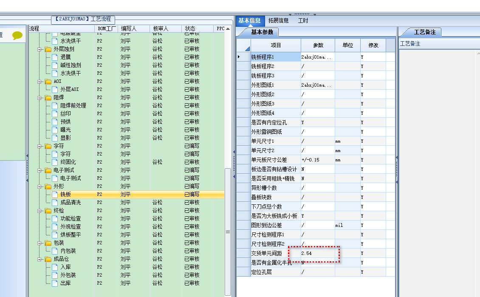Click document icon beside 终固化
480x297 pixels.
click(55, 162)
